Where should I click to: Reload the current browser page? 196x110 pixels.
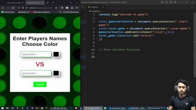[13, 8]
